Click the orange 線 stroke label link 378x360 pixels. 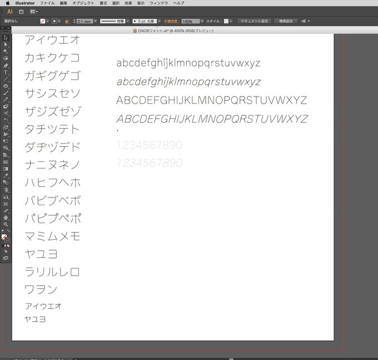coord(67,22)
